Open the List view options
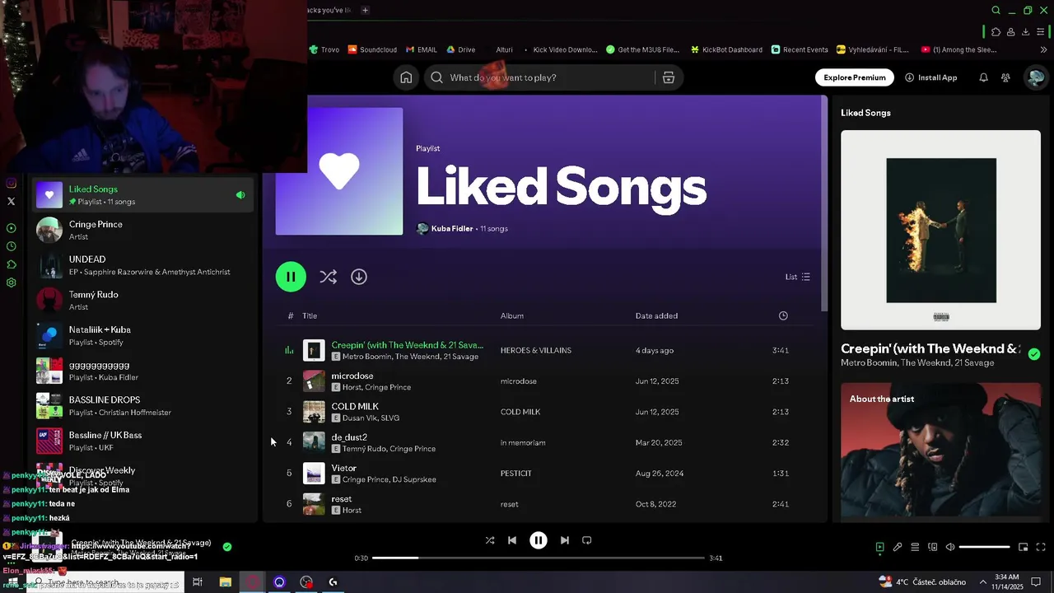 pos(798,277)
